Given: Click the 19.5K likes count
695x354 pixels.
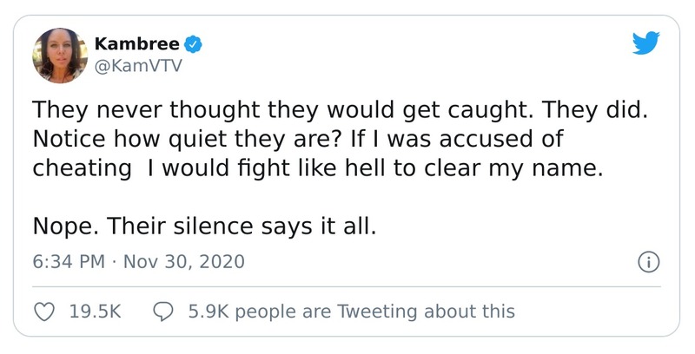Looking at the screenshot, I should [94, 311].
